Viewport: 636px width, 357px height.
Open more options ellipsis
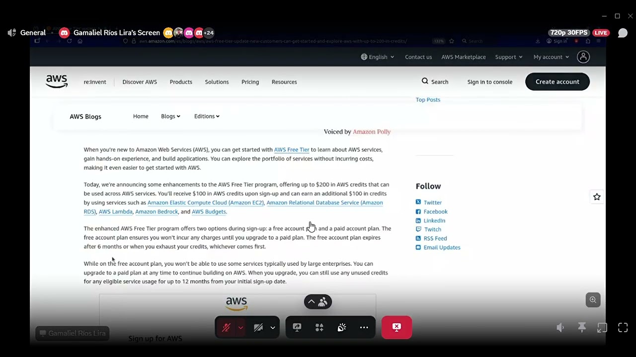(364, 327)
